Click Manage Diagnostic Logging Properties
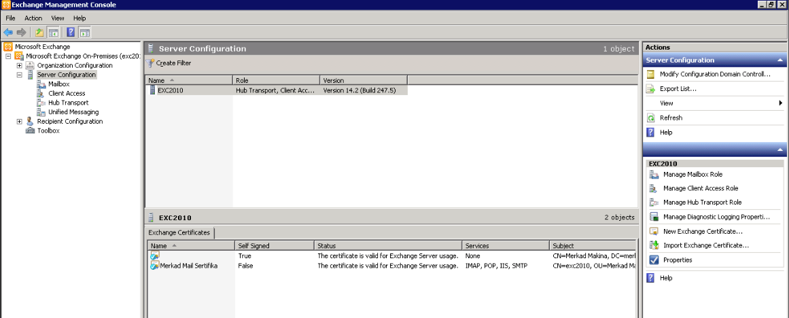Viewport: 789px width, 318px height. [716, 217]
